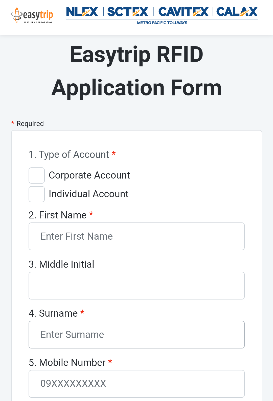Check the Individual Account checkbox
The height and width of the screenshot is (401, 273).
coord(37,194)
